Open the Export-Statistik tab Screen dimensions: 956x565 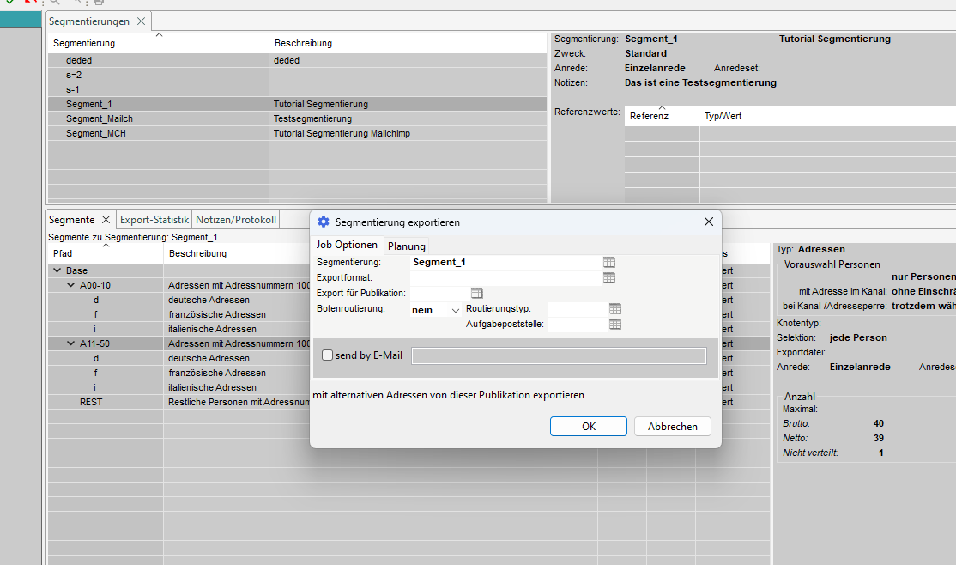point(154,220)
